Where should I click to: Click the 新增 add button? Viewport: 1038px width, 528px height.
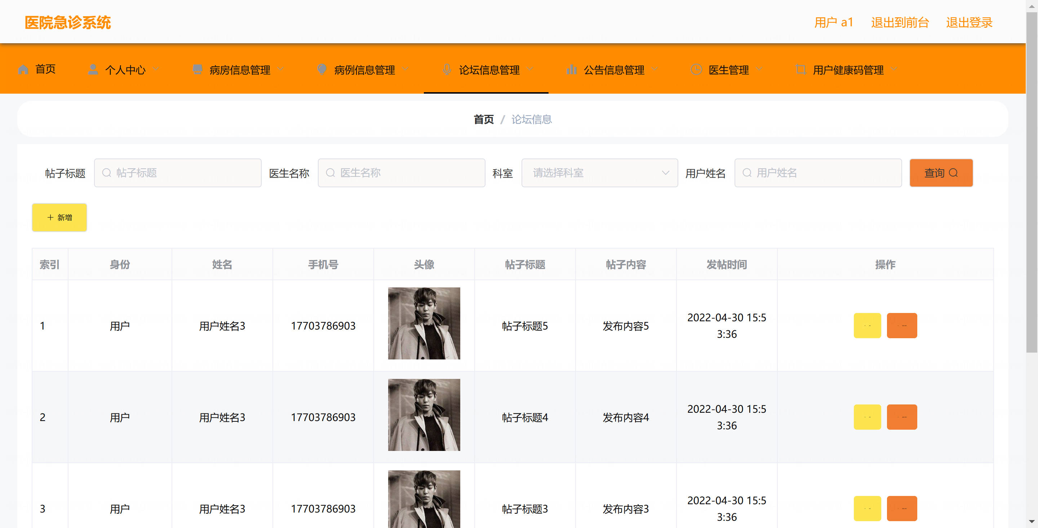(59, 218)
